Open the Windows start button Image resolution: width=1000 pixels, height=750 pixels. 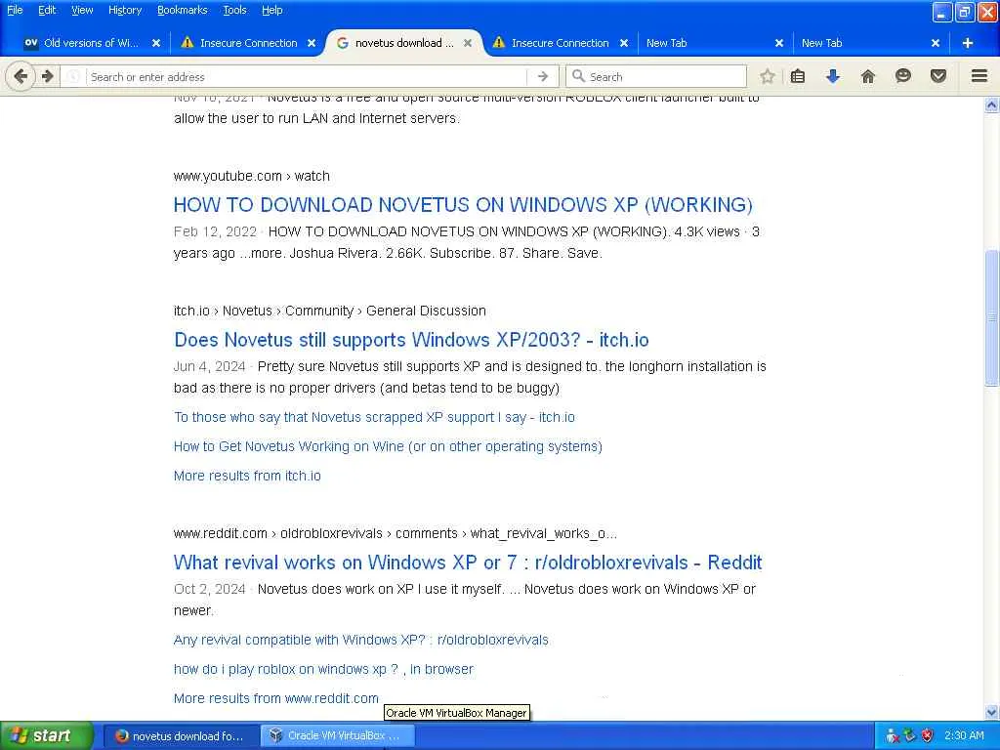point(47,736)
